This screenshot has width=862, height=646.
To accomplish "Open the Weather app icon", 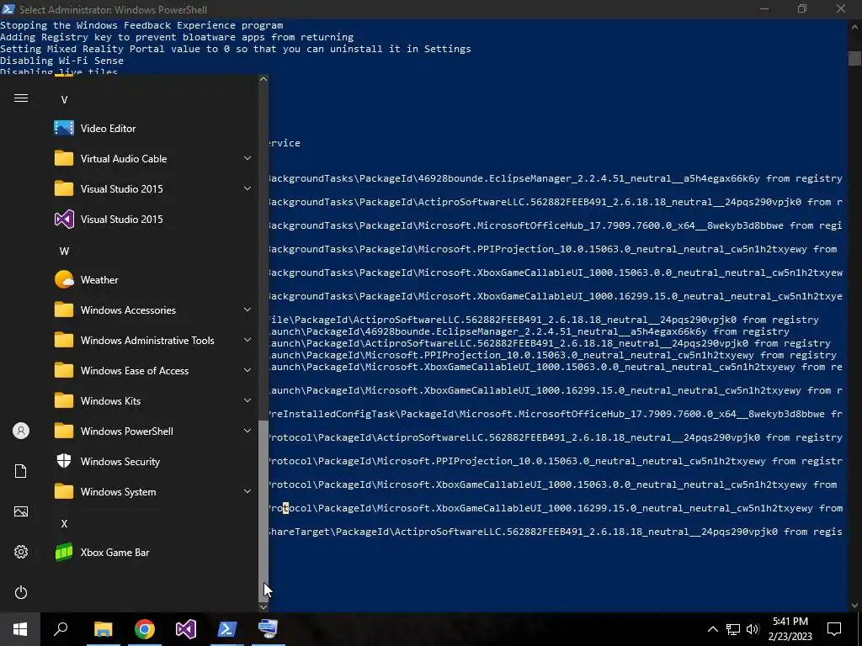I will click(64, 279).
